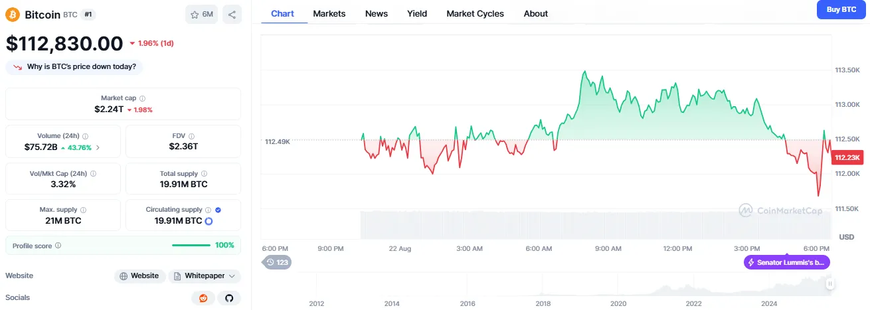870x310 pixels.
Task: Open the share icon button
Action: pos(232,14)
